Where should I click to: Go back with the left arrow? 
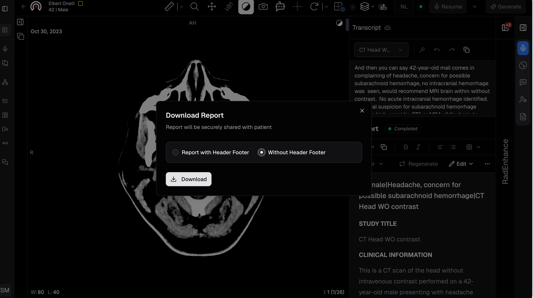(x=24, y=7)
